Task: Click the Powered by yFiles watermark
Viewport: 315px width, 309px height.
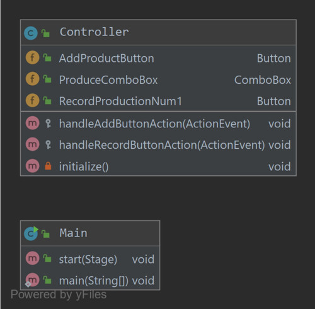Action: coord(59,294)
